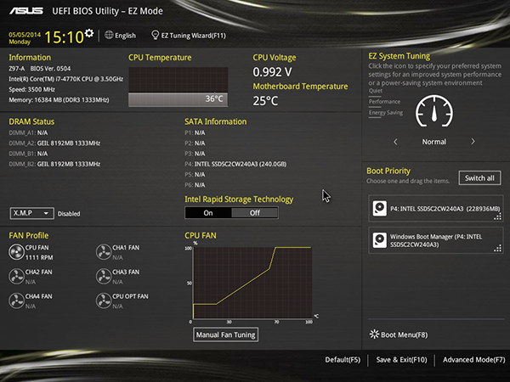The image size is (510, 382).
Task: Click the EZ System Tuning gauge icon
Action: pos(434,111)
